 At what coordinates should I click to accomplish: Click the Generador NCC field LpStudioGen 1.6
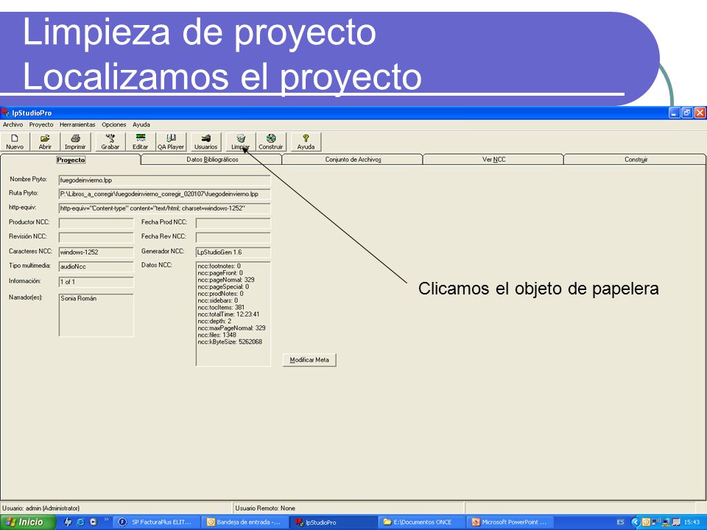(x=233, y=252)
